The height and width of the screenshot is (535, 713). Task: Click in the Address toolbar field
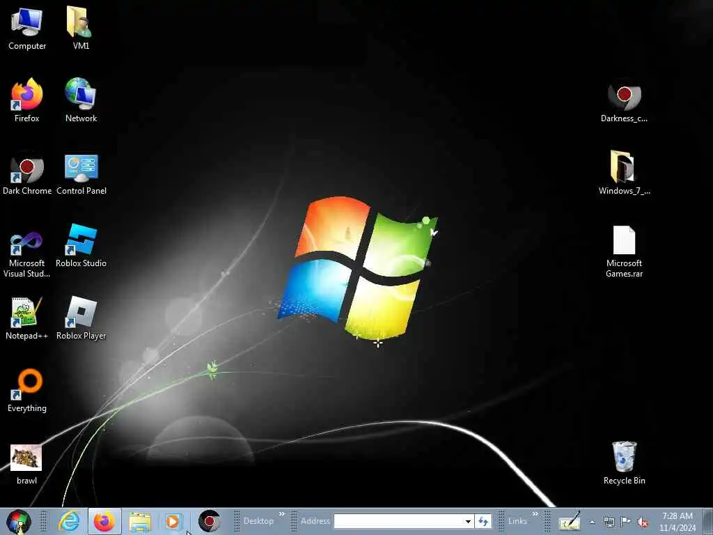coord(398,521)
